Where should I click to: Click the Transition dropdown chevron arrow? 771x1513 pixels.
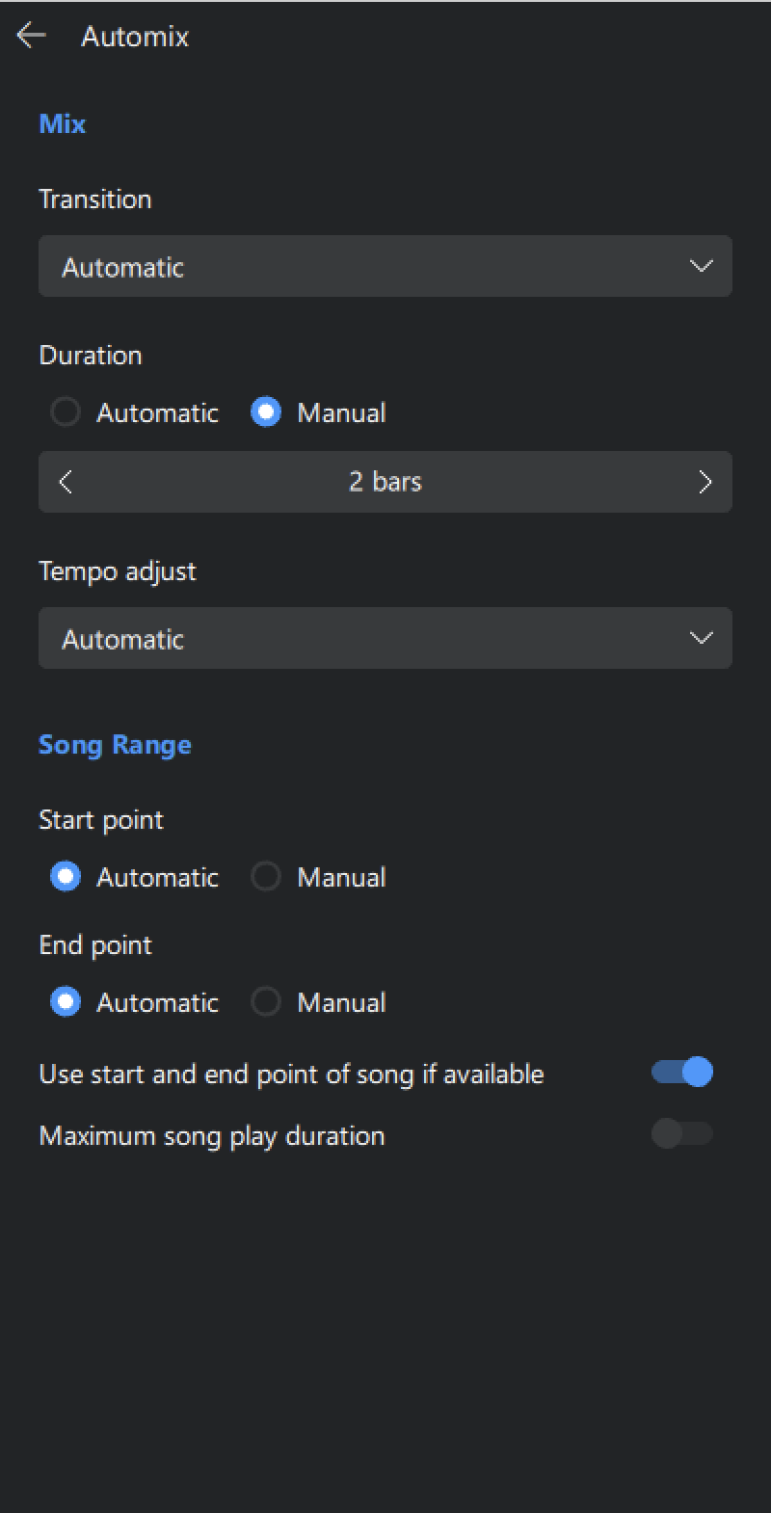click(x=702, y=266)
